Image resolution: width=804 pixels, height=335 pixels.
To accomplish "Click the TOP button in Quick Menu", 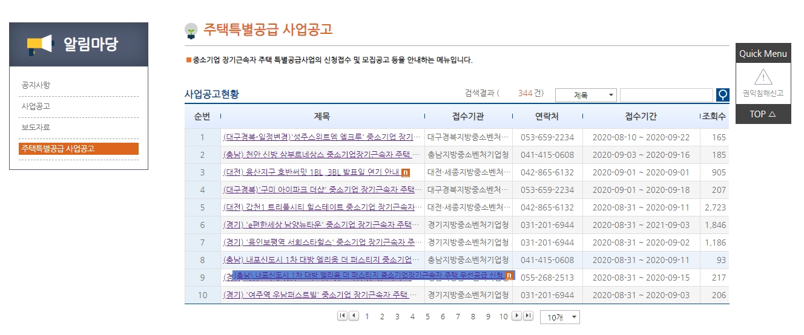I will coord(763,114).
